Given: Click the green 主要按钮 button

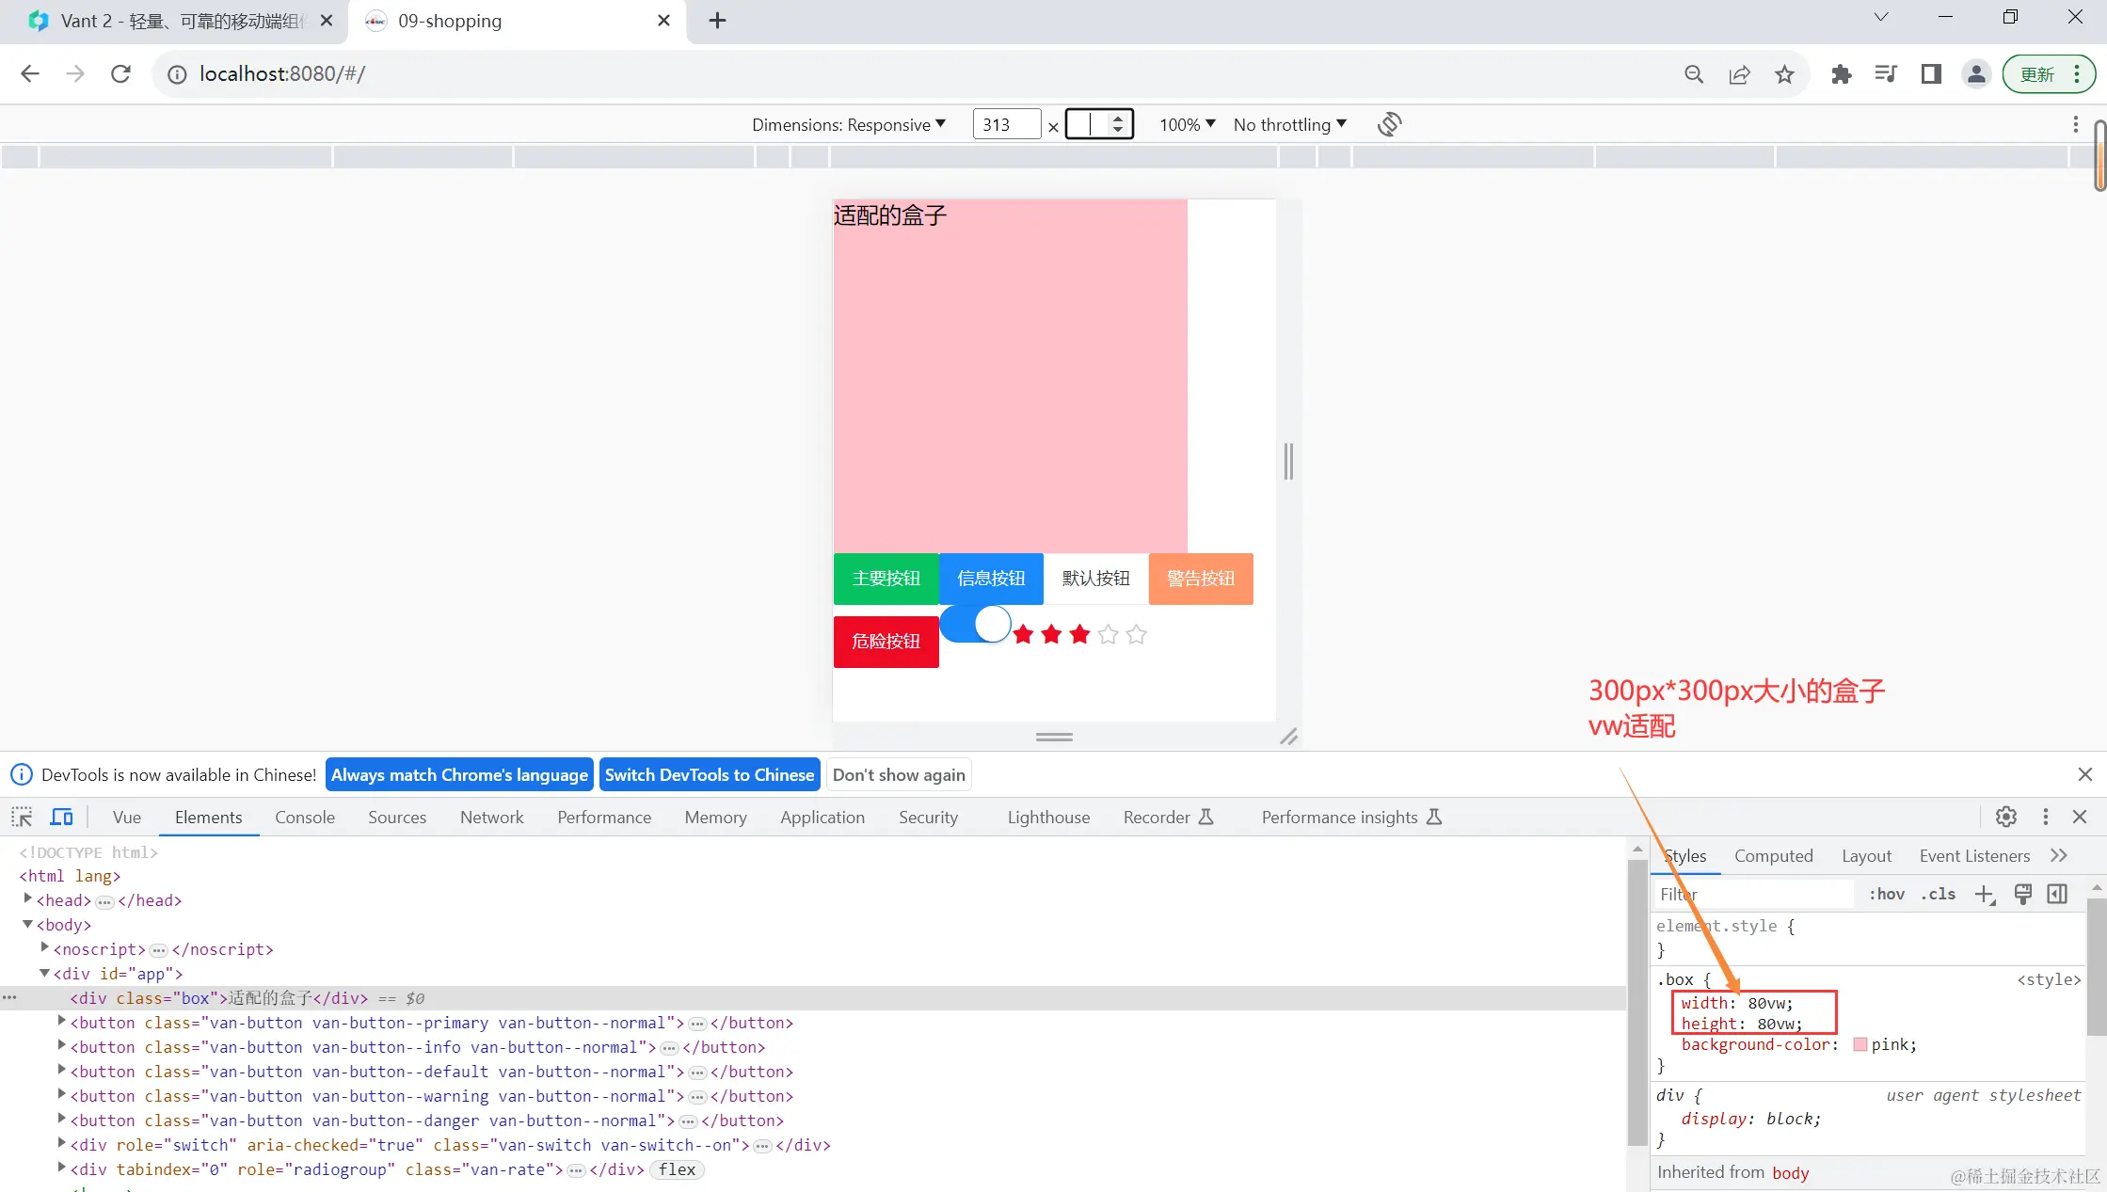Looking at the screenshot, I should tap(886, 579).
